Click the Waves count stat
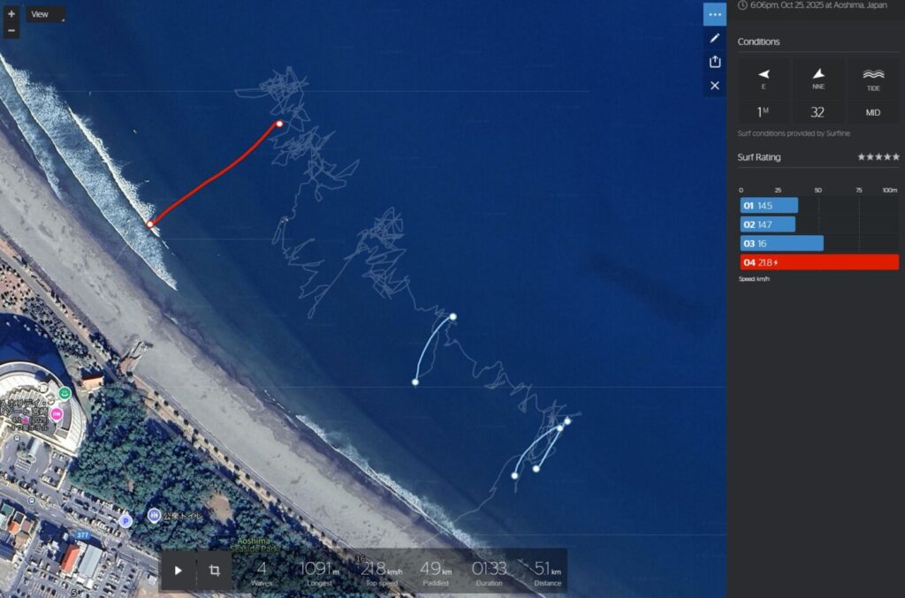905x598 pixels. (261, 572)
